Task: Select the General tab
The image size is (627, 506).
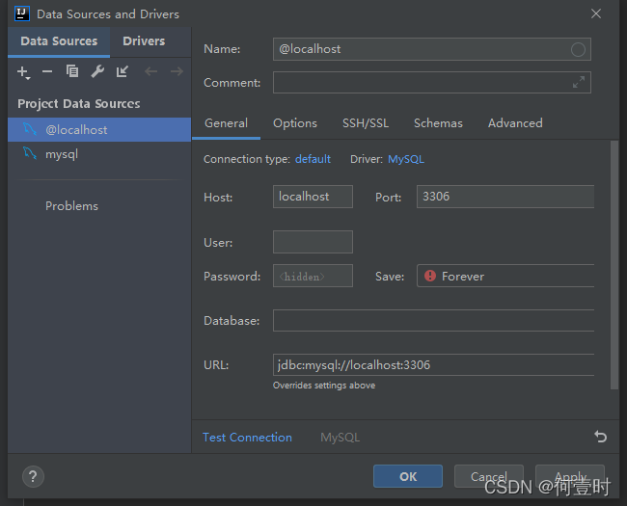Action: pos(226,123)
